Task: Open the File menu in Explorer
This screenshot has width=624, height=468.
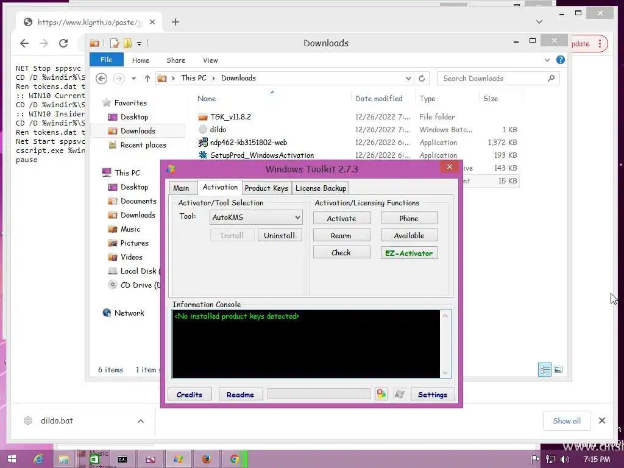Action: pyautogui.click(x=106, y=60)
